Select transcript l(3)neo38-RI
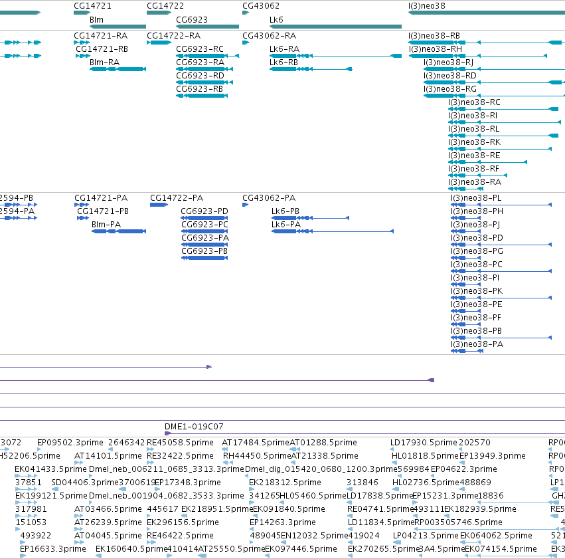 pos(473,116)
